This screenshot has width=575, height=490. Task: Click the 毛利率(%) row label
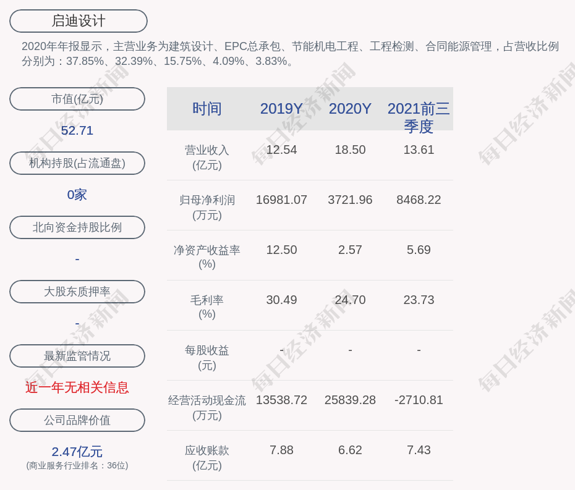click(x=207, y=307)
